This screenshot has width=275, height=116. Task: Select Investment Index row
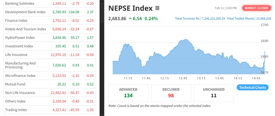19,46
